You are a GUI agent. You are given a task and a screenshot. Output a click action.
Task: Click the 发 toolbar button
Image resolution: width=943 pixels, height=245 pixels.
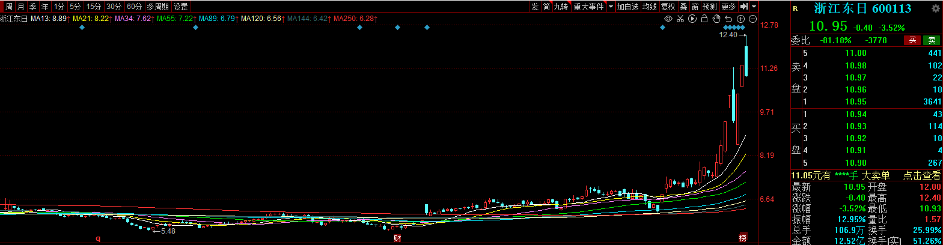[535, 6]
